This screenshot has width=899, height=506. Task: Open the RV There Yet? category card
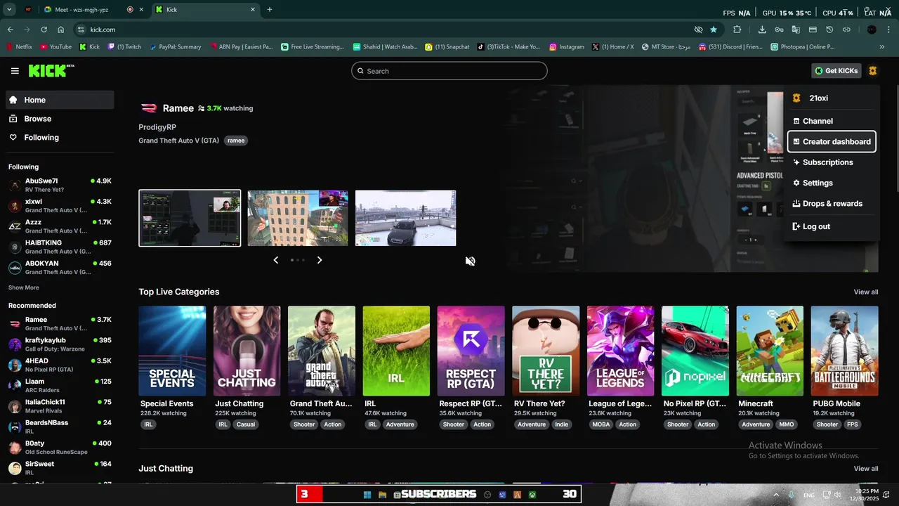pos(546,351)
